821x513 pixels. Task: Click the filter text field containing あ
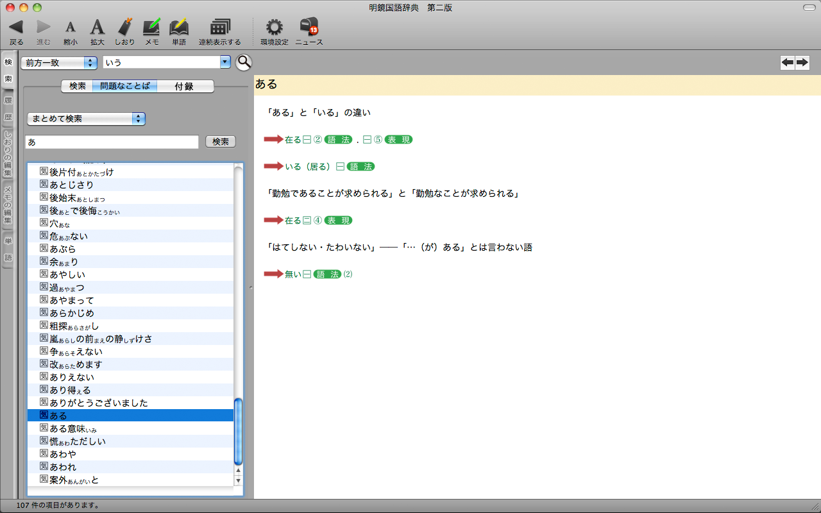tap(112, 142)
